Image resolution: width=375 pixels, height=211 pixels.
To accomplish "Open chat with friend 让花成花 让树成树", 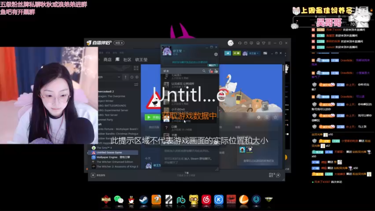I will coord(190,85).
